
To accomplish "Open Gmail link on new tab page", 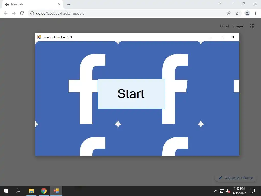I will 224,26.
